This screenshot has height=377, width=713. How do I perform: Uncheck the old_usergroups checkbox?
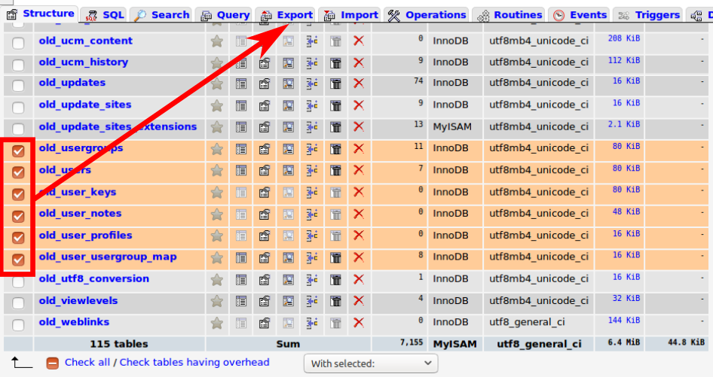(x=19, y=151)
